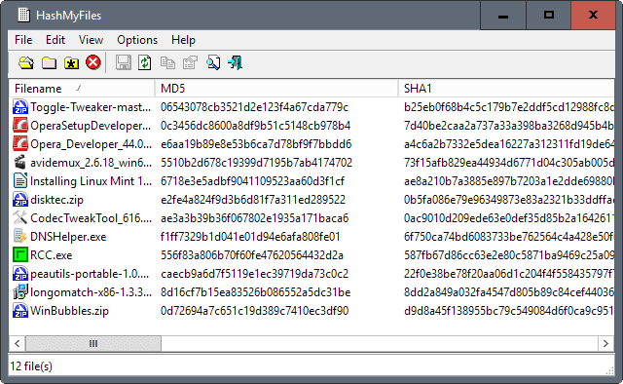Click MD5 hash starting 5510b2d678c1

pyautogui.click(x=256, y=163)
